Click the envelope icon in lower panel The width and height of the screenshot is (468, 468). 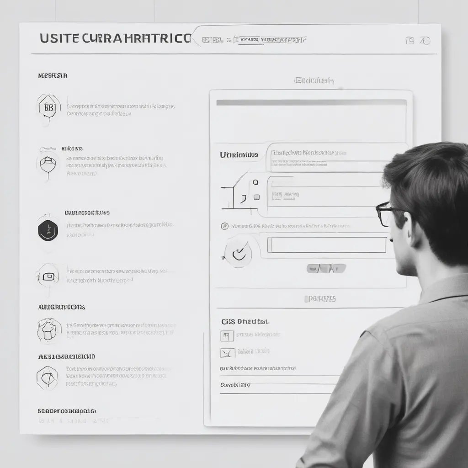tap(227, 353)
